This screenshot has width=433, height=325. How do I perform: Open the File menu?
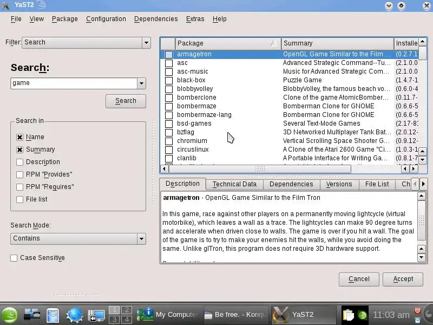[x=16, y=19]
